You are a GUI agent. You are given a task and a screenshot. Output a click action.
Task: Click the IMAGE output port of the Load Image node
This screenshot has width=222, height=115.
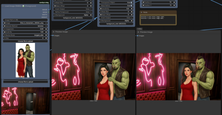(48, 10)
